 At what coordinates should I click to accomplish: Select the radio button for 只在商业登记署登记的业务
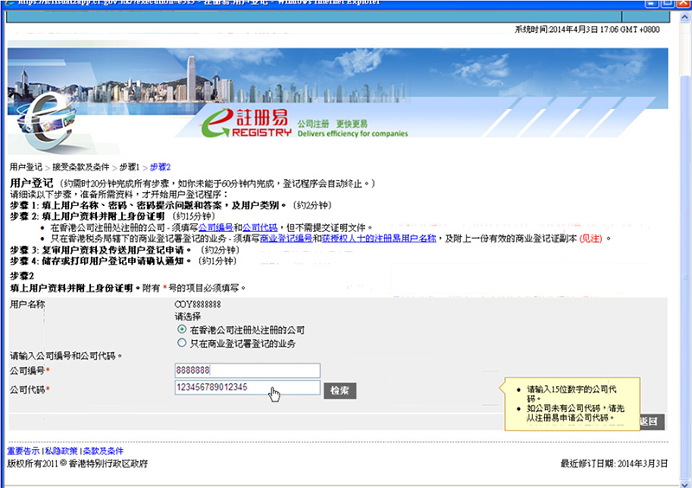[x=182, y=343]
